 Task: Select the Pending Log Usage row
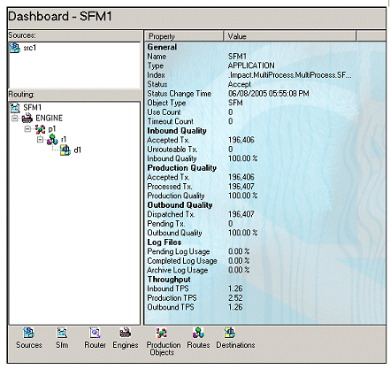tap(265, 251)
